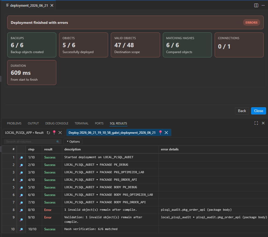Inspect row 9 with magnifier icon

point(21,220)
